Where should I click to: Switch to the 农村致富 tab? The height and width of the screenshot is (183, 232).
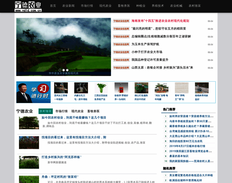[45, 111]
